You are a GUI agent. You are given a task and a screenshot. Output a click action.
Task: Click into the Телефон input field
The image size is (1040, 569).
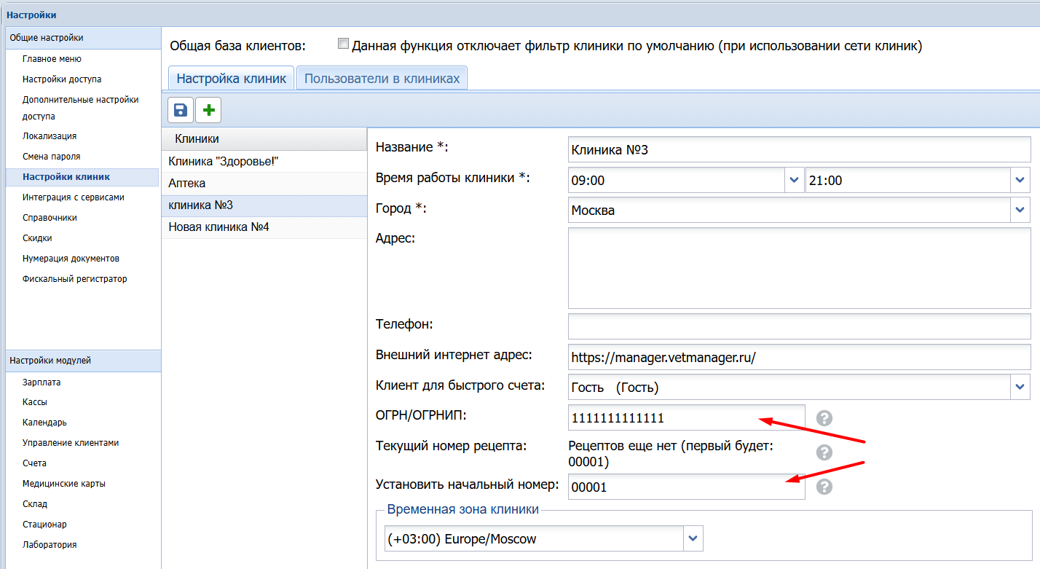799,326
